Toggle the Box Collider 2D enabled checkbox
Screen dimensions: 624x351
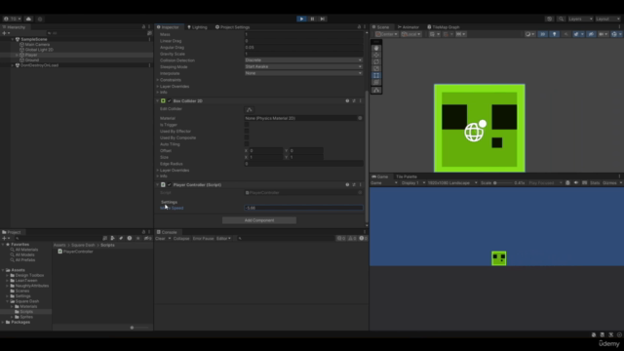point(169,101)
